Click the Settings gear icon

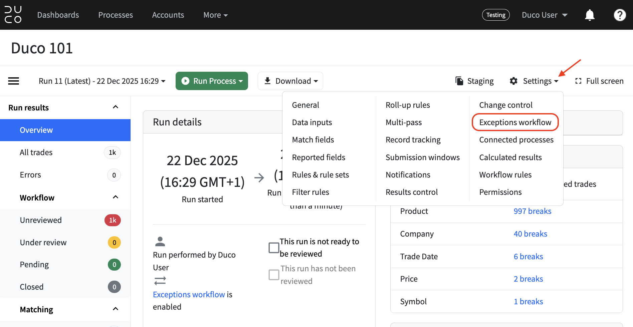click(x=513, y=81)
